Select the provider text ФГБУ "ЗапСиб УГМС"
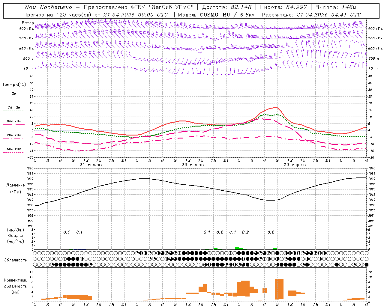This screenshot has width=384, height=307. pos(162,7)
